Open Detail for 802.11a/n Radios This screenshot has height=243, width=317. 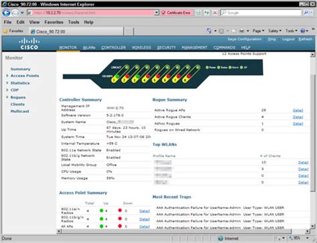click(144, 211)
